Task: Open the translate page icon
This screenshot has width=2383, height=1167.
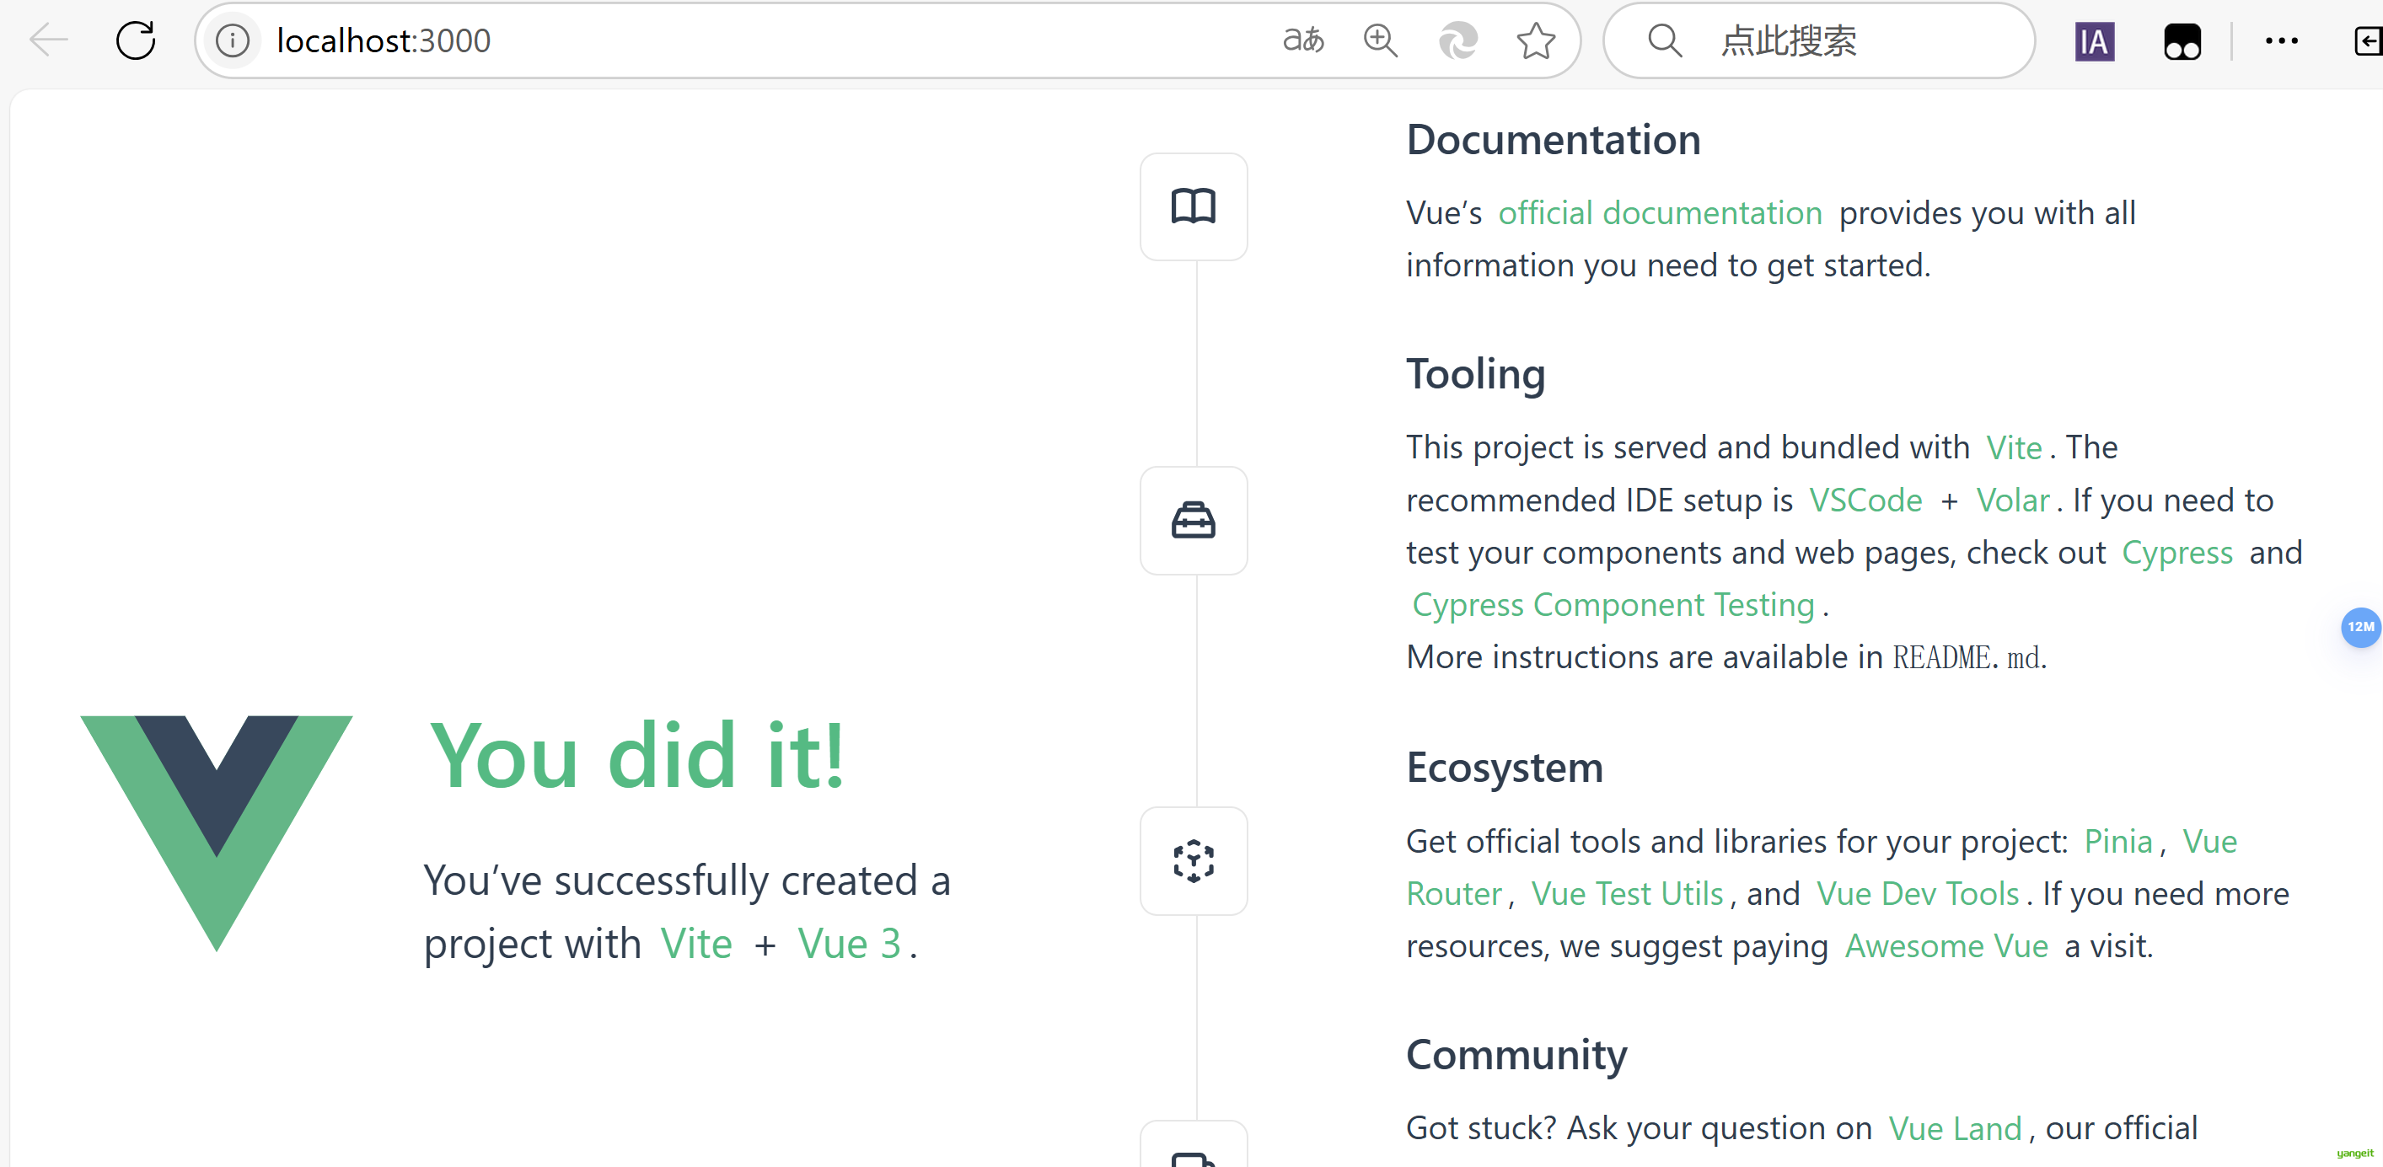Action: pos(1303,40)
